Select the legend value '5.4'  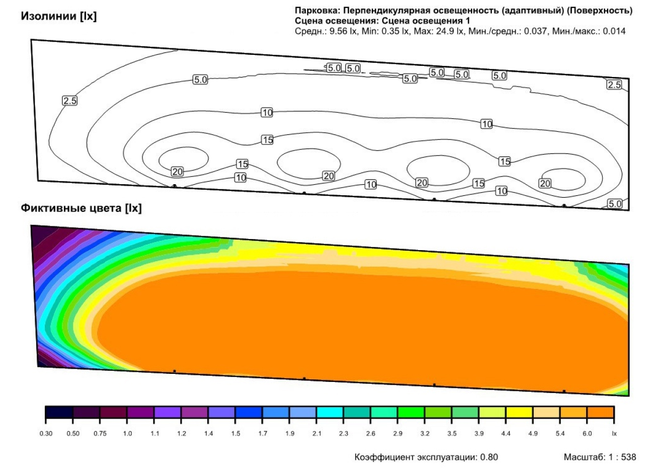[x=560, y=434]
